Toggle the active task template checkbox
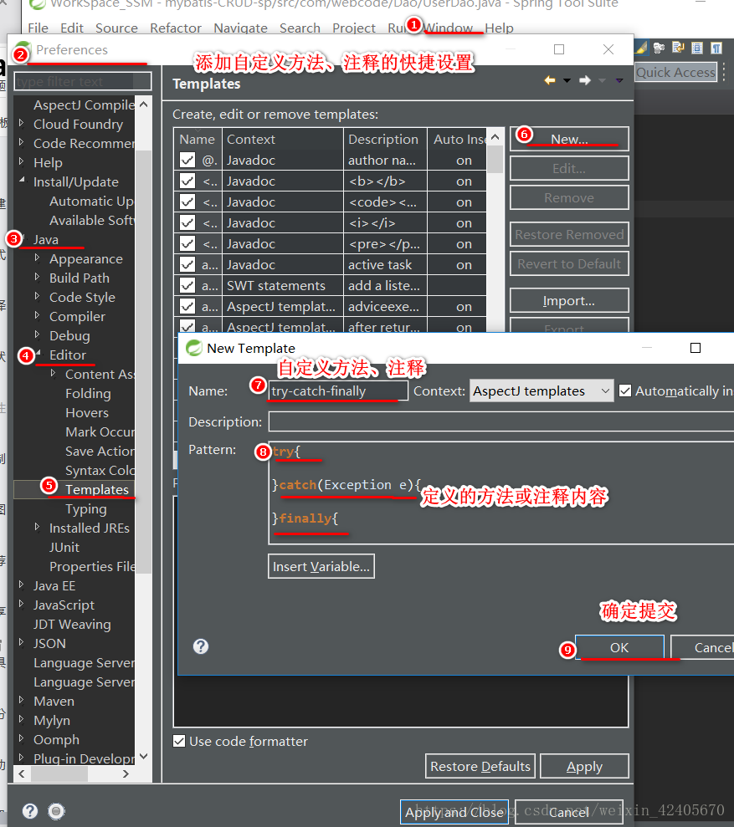The width and height of the screenshot is (734, 827). 187,264
